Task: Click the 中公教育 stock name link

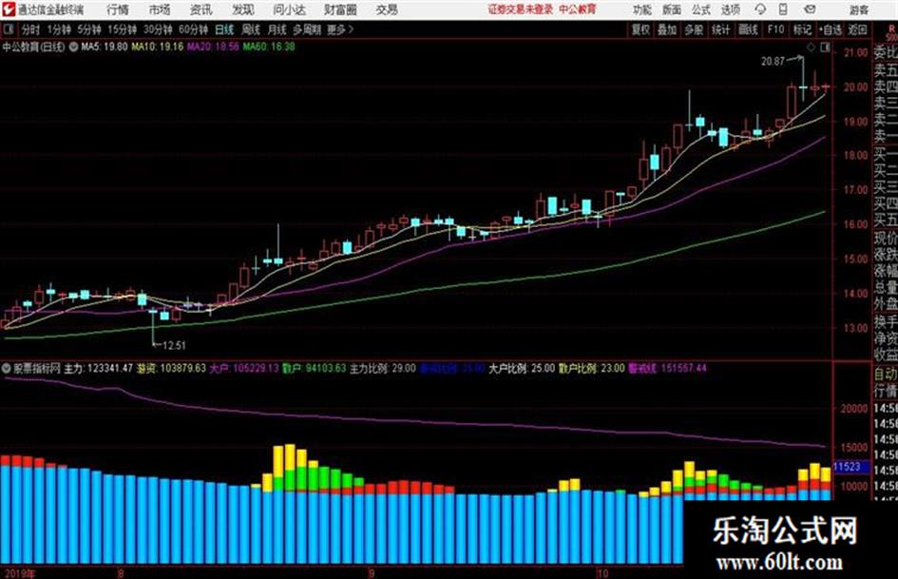Action: (578, 10)
